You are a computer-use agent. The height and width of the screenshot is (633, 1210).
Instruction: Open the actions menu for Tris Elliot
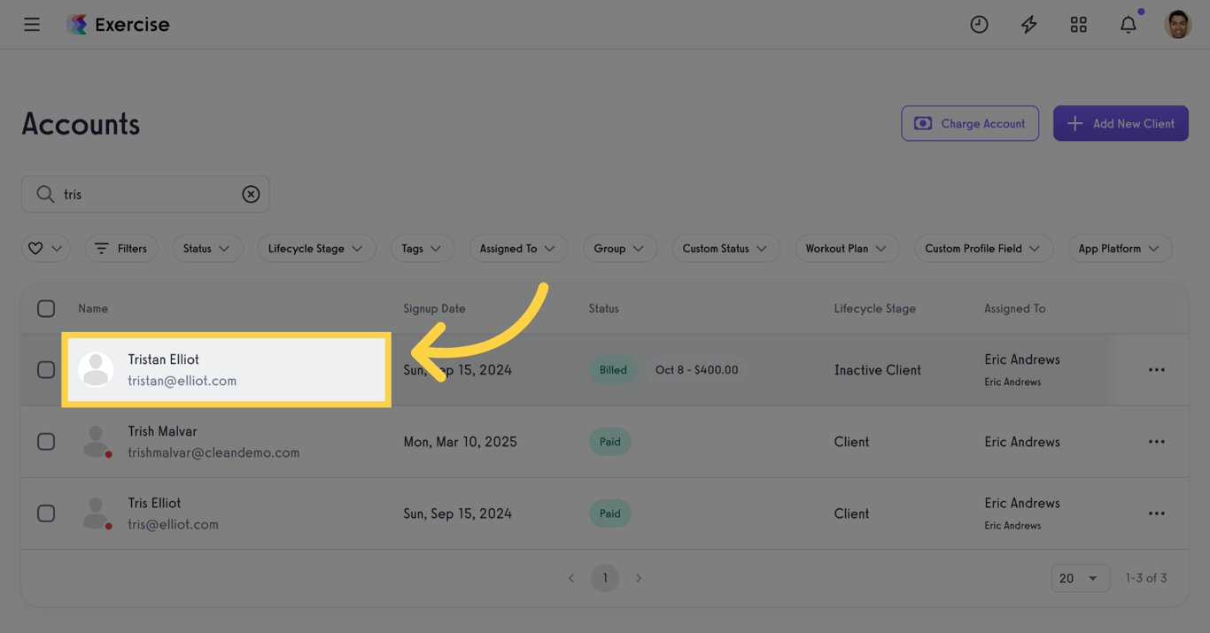pos(1156,513)
